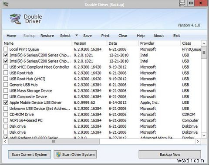Click Clear in the menu bar
This screenshot has height=165, width=209.
pyautogui.click(x=123, y=36)
